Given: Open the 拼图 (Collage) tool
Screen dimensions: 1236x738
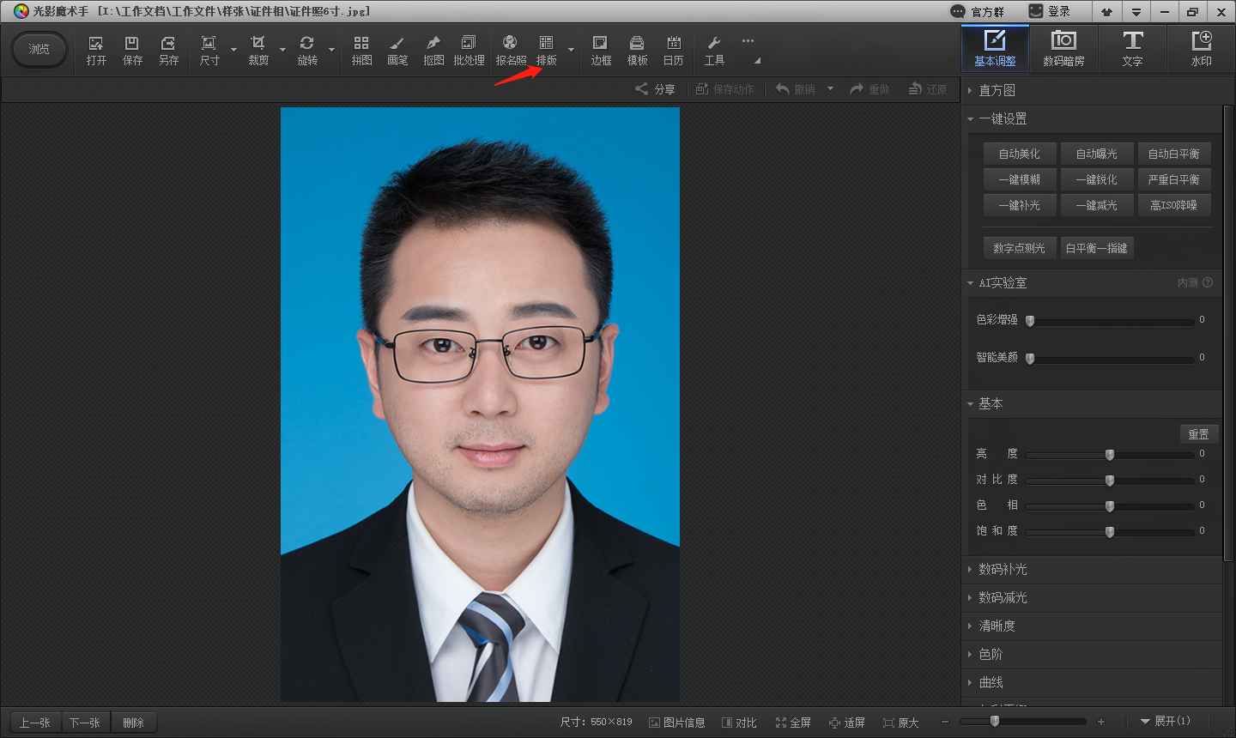Looking at the screenshot, I should 361,50.
